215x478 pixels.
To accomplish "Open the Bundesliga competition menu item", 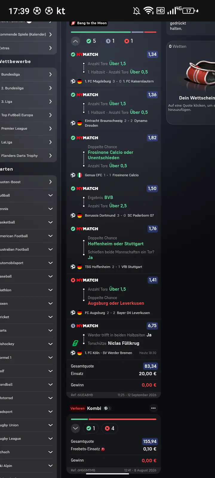I will pyautogui.click(x=27, y=74).
